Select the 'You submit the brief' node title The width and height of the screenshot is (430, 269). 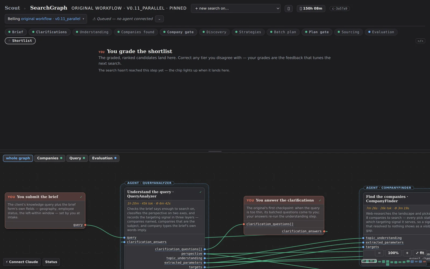tap(37, 197)
